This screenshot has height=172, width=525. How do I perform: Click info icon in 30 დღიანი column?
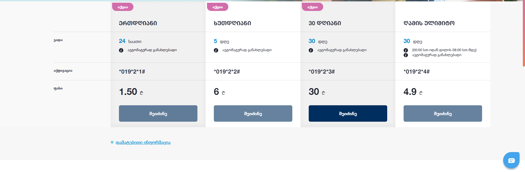[x=311, y=50]
